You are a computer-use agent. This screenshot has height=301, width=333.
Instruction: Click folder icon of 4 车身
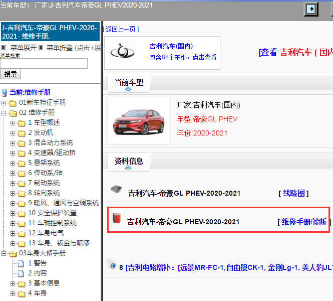pyautogui.click(x=22, y=294)
